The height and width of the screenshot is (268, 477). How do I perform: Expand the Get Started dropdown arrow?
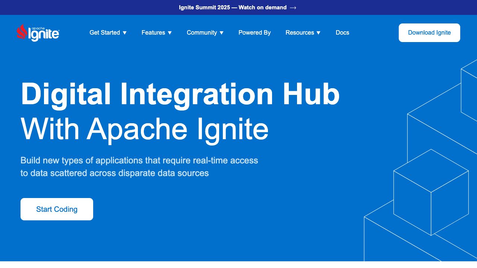click(x=125, y=33)
